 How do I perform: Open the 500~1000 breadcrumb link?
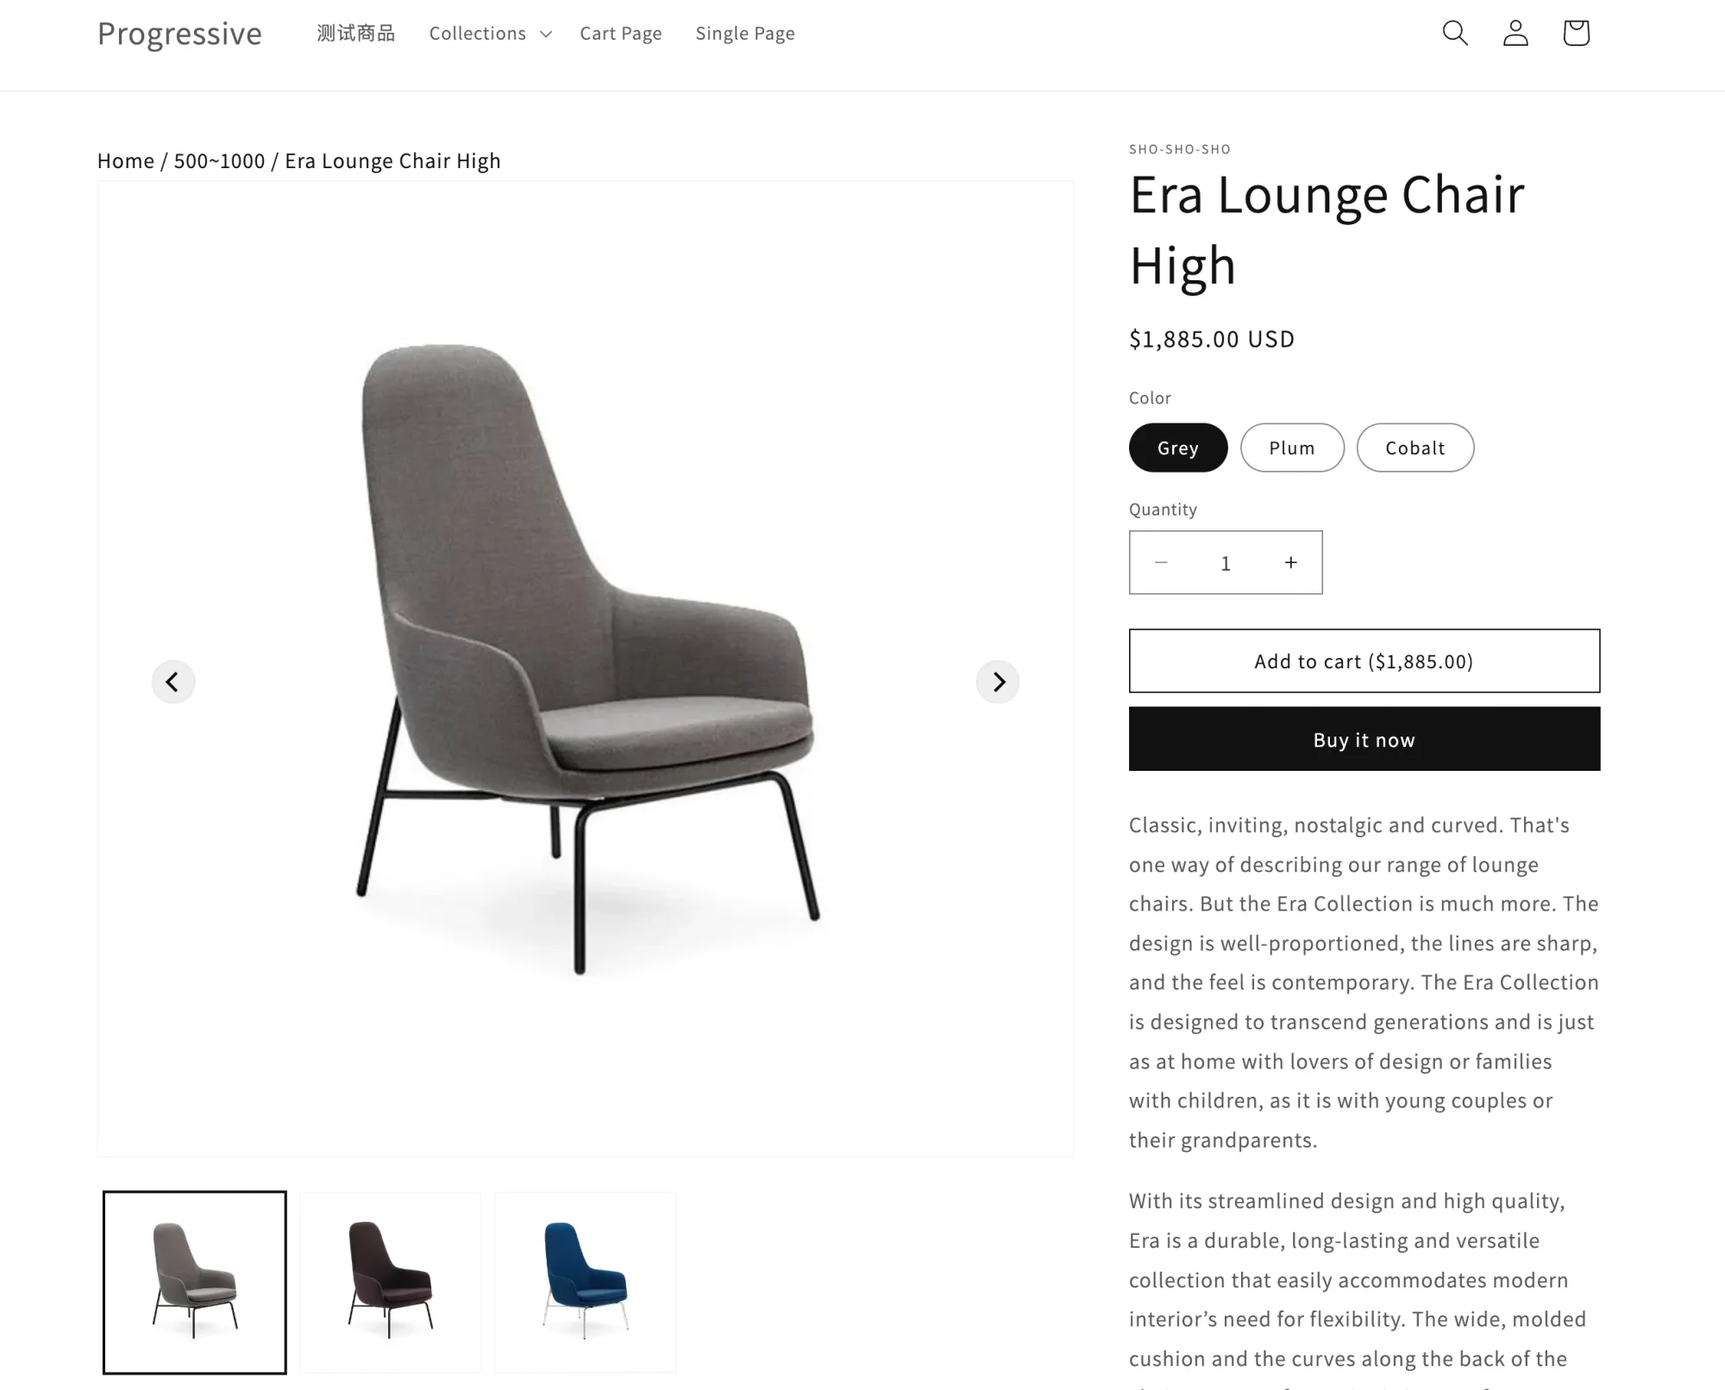pyautogui.click(x=219, y=161)
